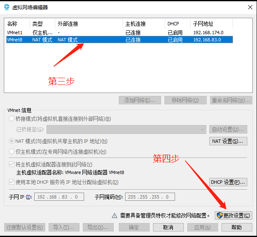The image size is (257, 237).
Task: Click subnet address 192.168.174.0
Action: [x=208, y=33]
